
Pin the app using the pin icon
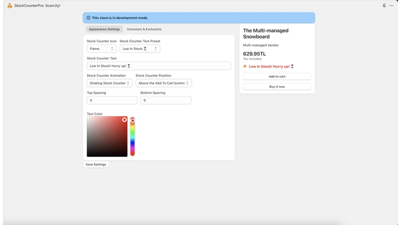384,5
